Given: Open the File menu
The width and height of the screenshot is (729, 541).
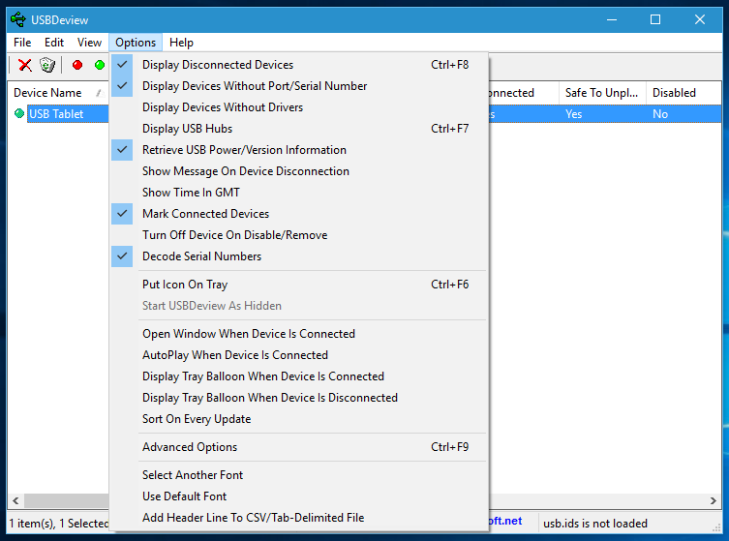Looking at the screenshot, I should [x=22, y=43].
